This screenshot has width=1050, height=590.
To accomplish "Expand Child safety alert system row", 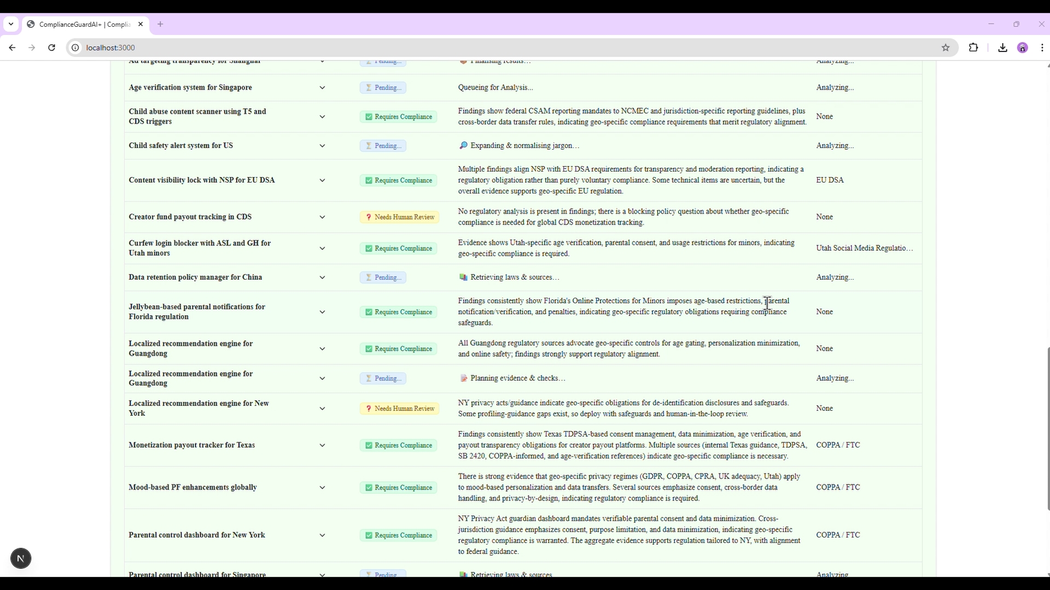I will 322,146.
